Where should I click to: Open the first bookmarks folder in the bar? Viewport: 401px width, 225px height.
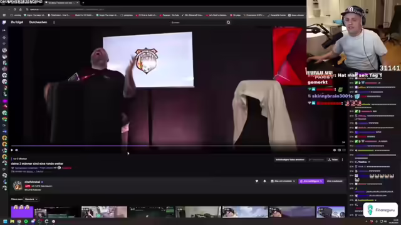tap(16, 15)
